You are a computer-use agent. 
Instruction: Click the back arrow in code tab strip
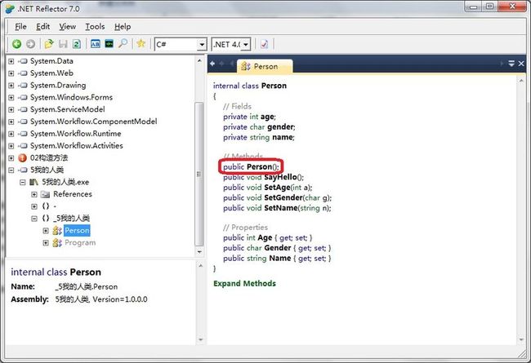tap(212, 64)
